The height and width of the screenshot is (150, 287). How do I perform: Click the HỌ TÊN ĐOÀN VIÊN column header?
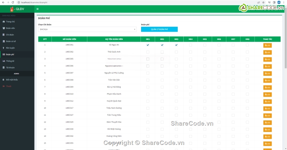(114, 39)
